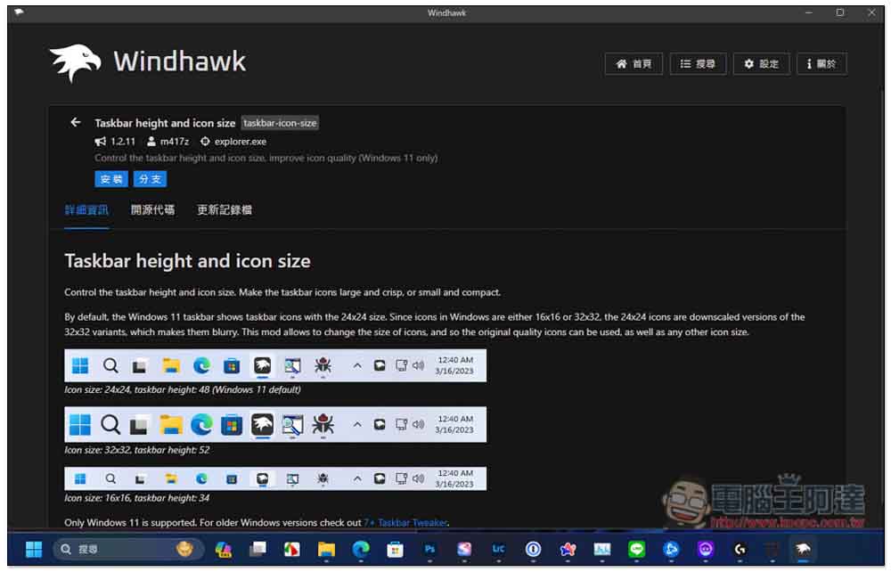Screen dimensions: 891x572
Task: Open File Explorer from the taskbar
Action: pyautogui.click(x=326, y=549)
